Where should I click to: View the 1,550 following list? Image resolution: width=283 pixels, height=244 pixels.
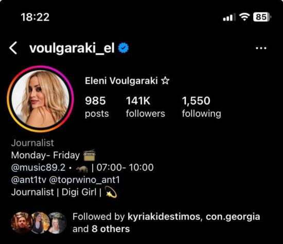pos(201,107)
